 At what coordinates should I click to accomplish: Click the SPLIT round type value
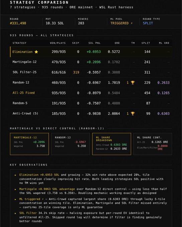click(x=148, y=23)
